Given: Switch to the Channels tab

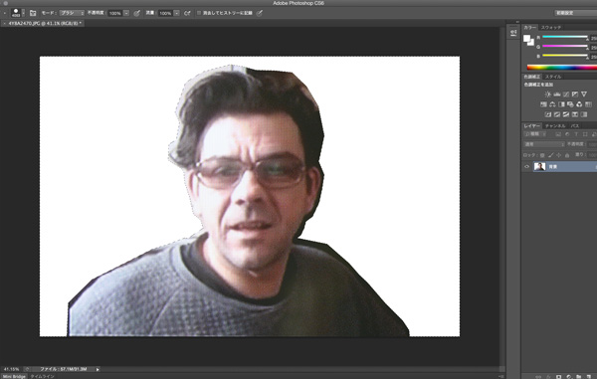Looking at the screenshot, I should (555, 126).
